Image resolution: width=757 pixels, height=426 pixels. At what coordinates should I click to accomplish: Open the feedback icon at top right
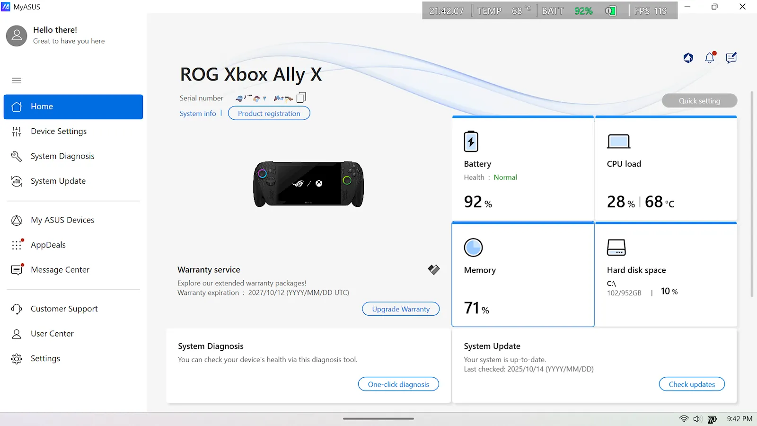(731, 58)
